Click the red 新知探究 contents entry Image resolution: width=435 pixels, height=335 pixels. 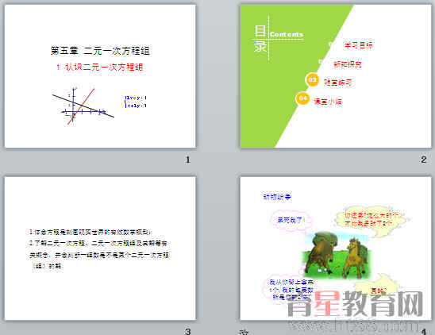point(348,64)
